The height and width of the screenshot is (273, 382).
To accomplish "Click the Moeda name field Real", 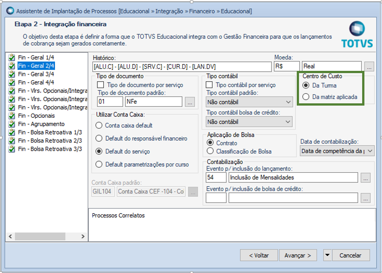I will pyautogui.click(x=331, y=66).
